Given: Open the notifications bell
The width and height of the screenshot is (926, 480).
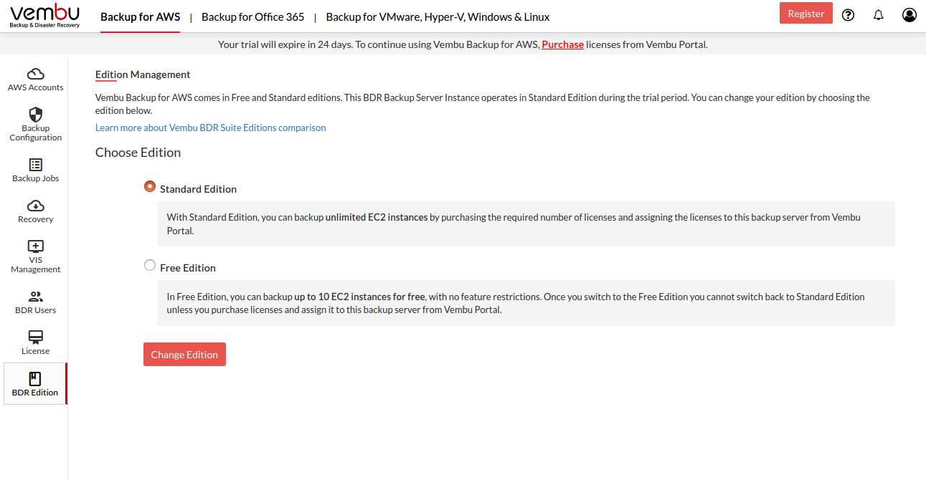Looking at the screenshot, I should [878, 14].
